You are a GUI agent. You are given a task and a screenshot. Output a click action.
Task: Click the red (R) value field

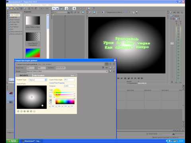pyautogui.click(x=53, y=106)
